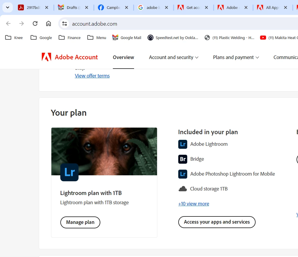
Task: Switch to the Google adobe search tab
Action: pos(149,7)
